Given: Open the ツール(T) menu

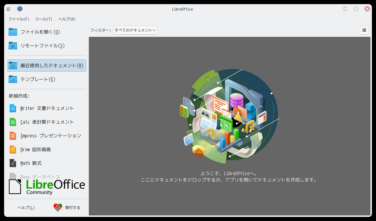Looking at the screenshot, I should point(44,19).
